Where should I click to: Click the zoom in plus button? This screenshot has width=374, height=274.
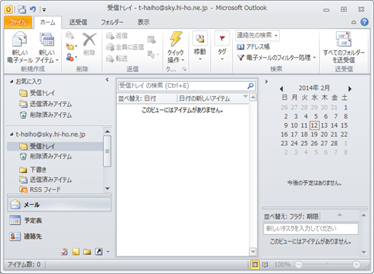356,265
